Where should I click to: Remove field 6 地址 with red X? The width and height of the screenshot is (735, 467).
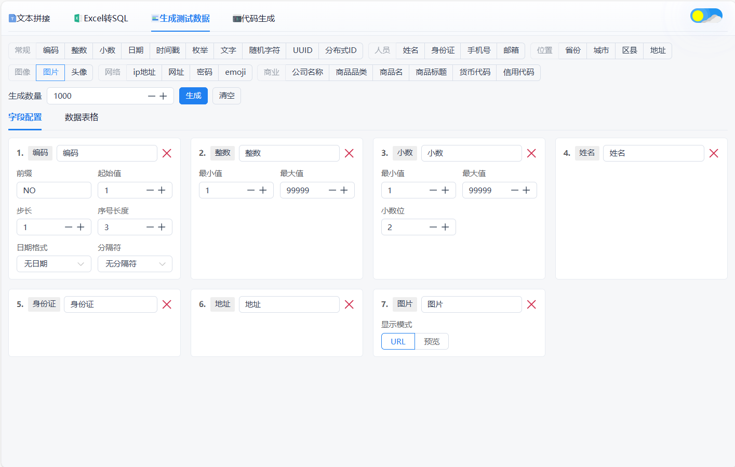(x=349, y=304)
